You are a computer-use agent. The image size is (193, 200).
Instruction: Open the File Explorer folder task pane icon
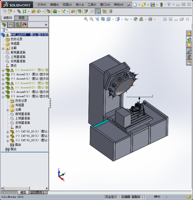(x=189, y=45)
